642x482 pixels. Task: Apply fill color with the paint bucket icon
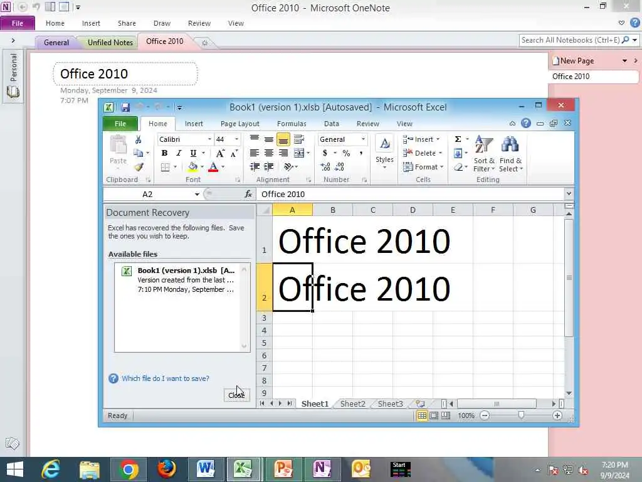192,167
